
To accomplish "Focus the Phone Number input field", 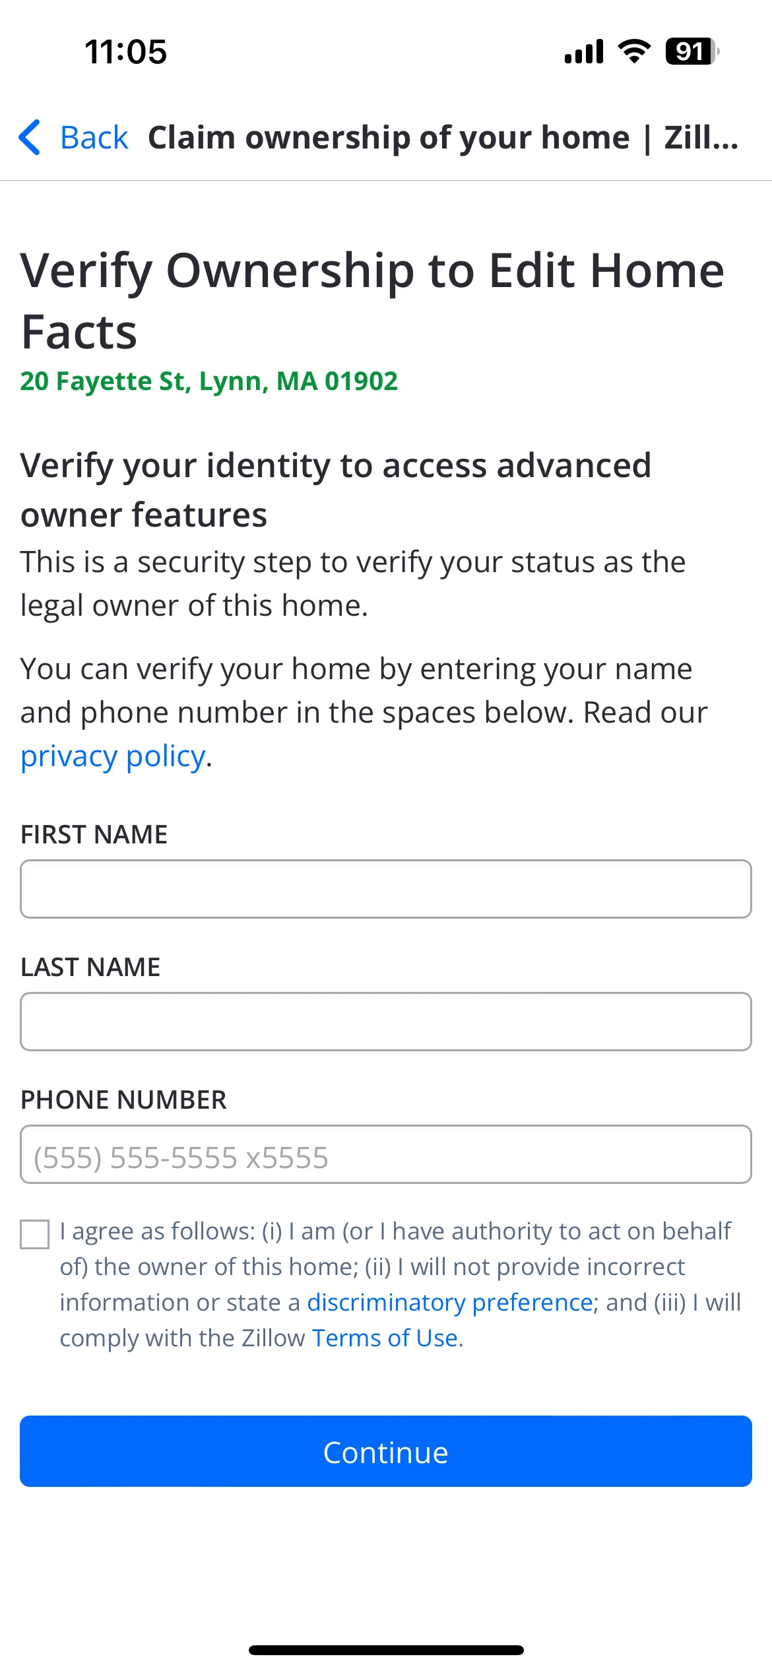I will click(x=386, y=1154).
